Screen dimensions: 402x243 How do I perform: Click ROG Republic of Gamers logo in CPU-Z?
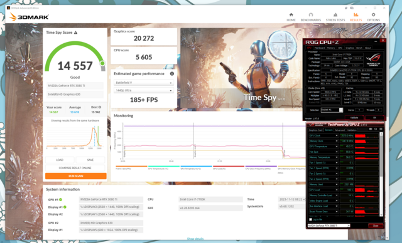coord(373,59)
